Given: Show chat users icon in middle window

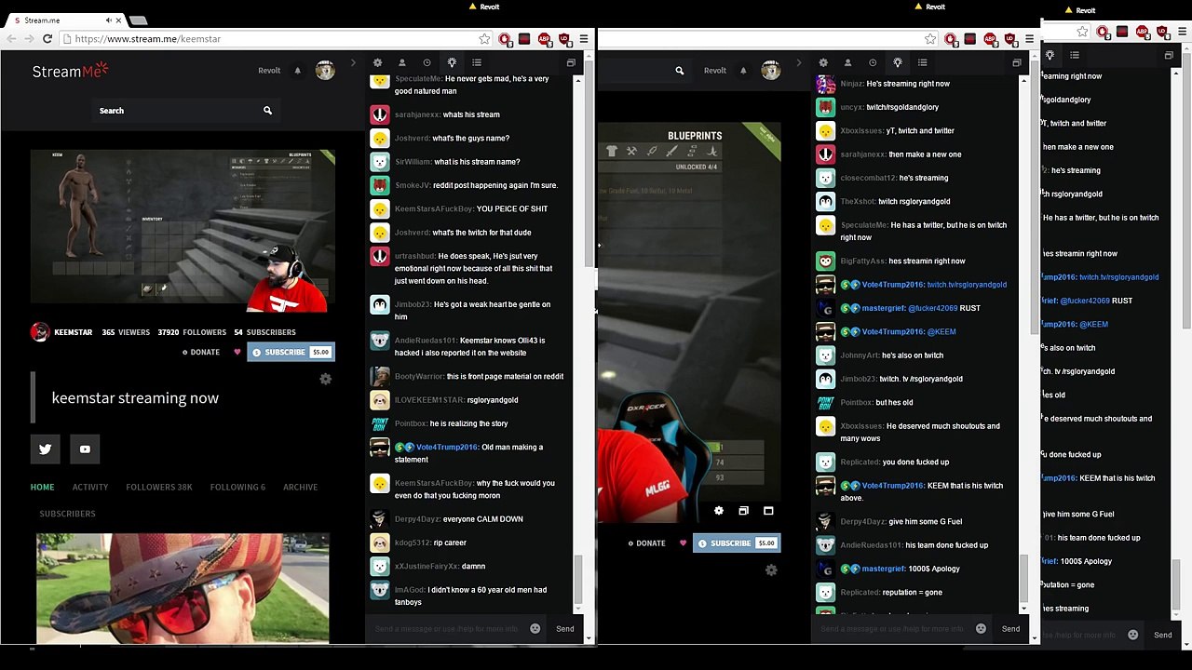Looking at the screenshot, I should click(x=847, y=62).
